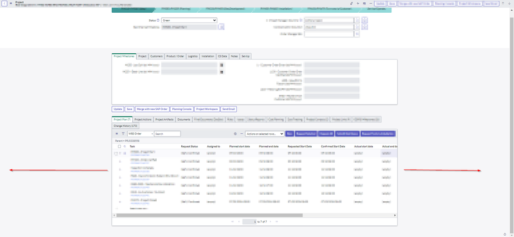Sort by the Request Status column header
Screen dimensions: 514x237
(190, 147)
